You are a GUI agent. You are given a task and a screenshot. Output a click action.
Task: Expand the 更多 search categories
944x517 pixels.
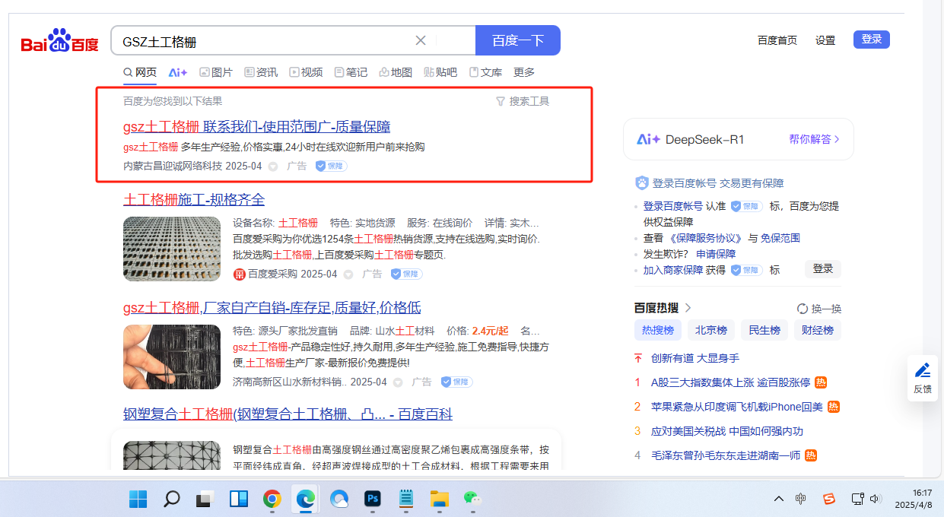pyautogui.click(x=524, y=72)
